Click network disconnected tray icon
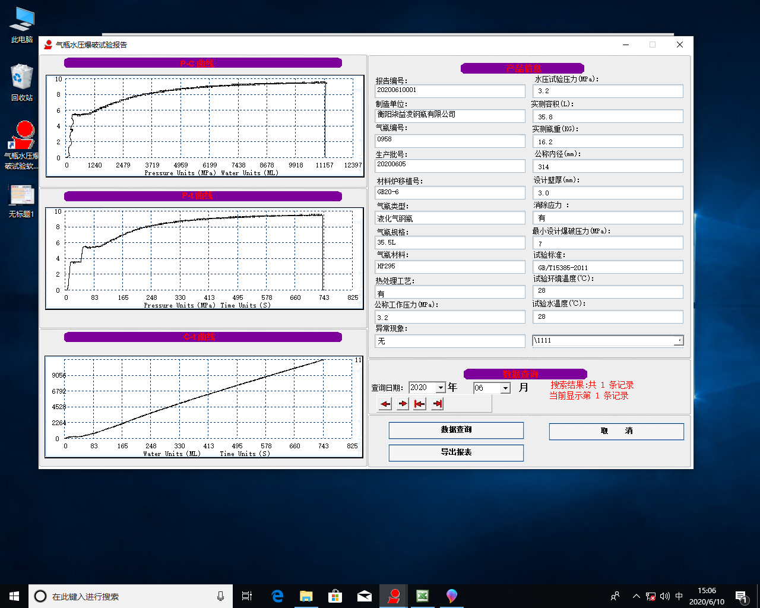This screenshot has height=608, width=760. point(651,596)
